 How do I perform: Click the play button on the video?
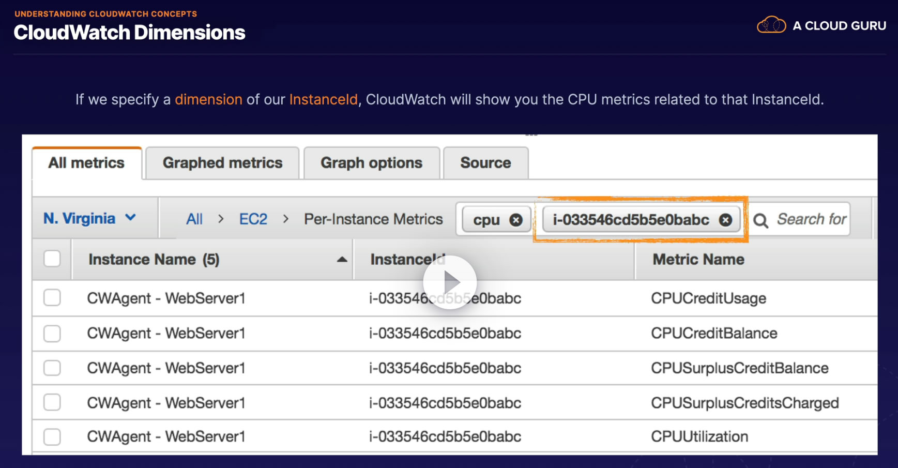[450, 282]
